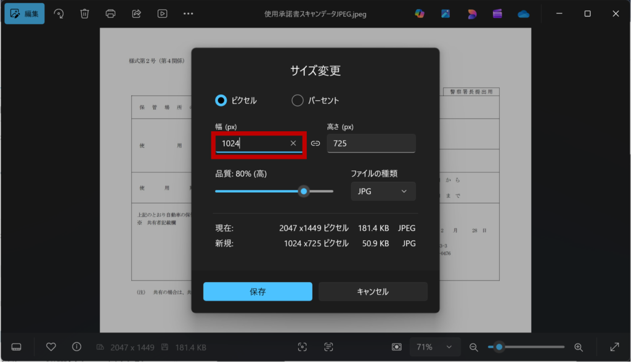Image resolution: width=631 pixels, height=362 pixels.
Task: Click the printer icon in the toolbar
Action: coord(110,14)
